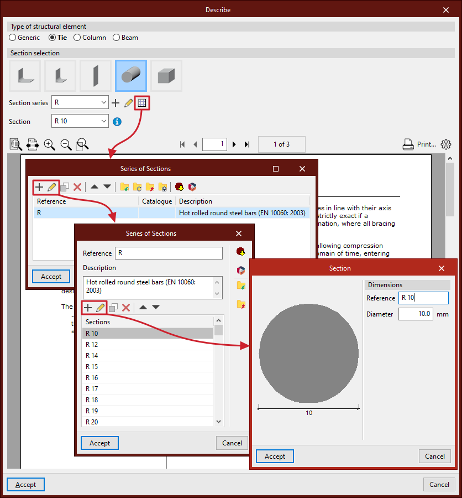This screenshot has width=462, height=498.
Task: Jump to last report page
Action: (x=247, y=144)
